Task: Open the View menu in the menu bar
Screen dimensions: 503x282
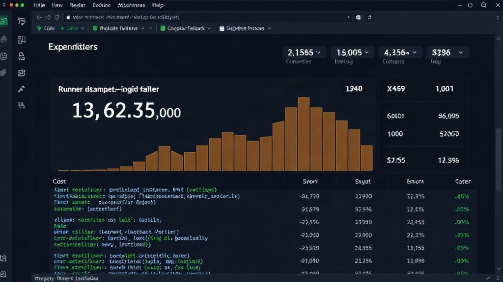Action: [57, 5]
